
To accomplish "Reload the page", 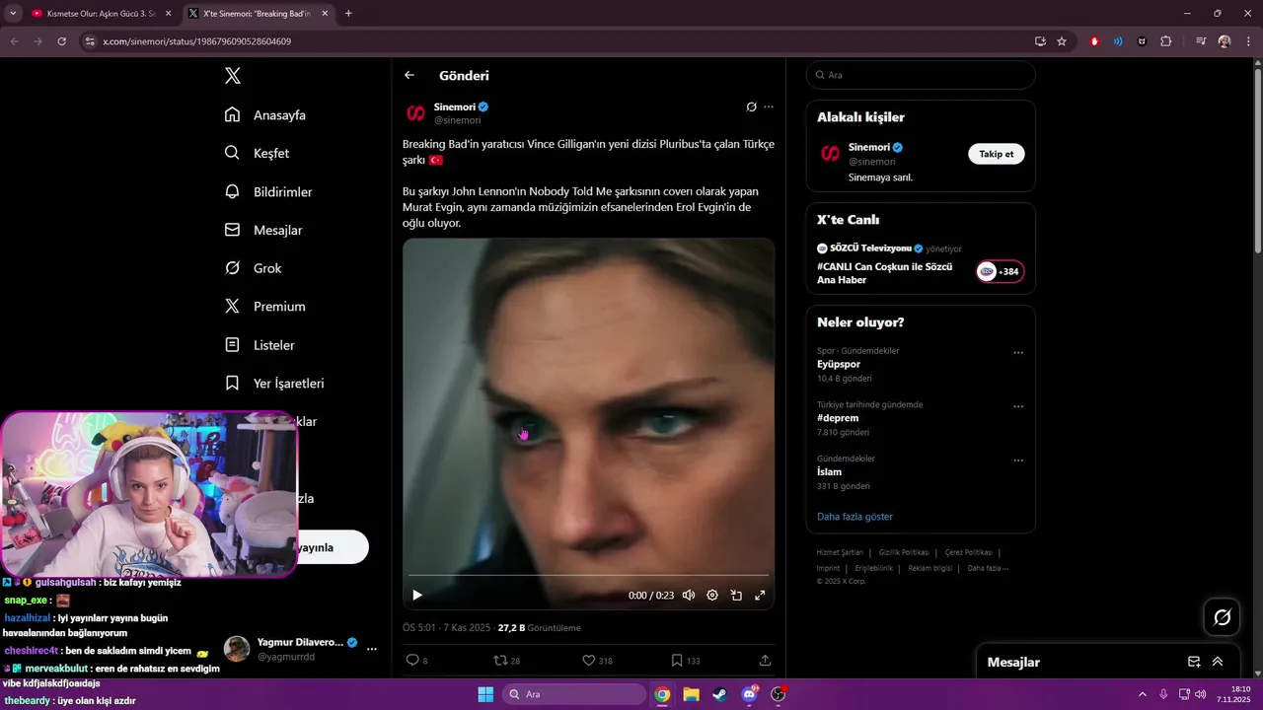I will (x=61, y=41).
